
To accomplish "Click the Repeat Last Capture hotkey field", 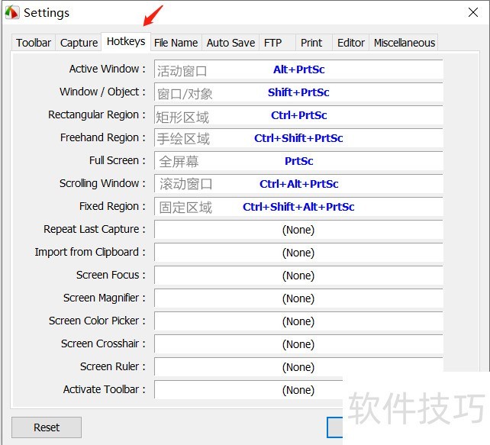I will click(x=298, y=230).
